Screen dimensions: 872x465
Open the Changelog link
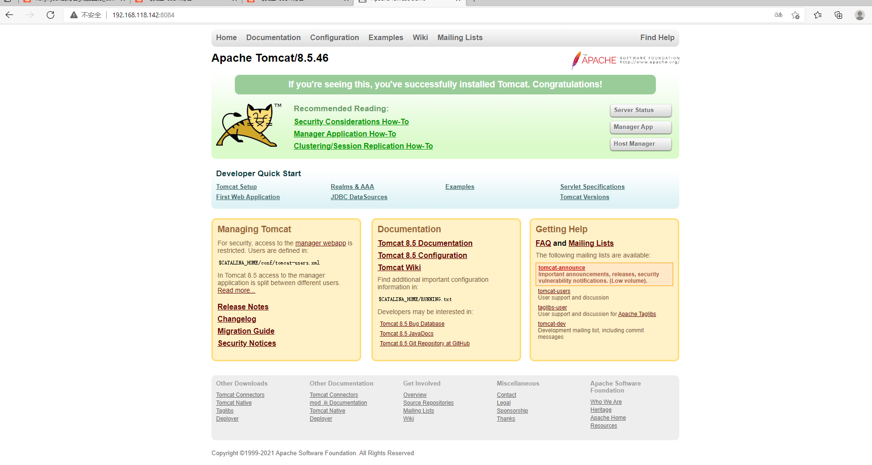point(237,319)
